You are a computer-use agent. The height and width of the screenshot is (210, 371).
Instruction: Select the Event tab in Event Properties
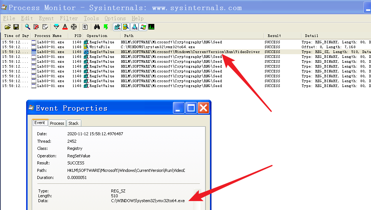coord(40,123)
